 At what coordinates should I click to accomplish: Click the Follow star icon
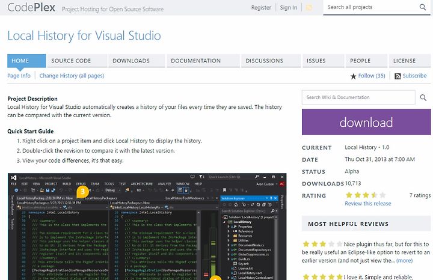pyautogui.click(x=353, y=76)
